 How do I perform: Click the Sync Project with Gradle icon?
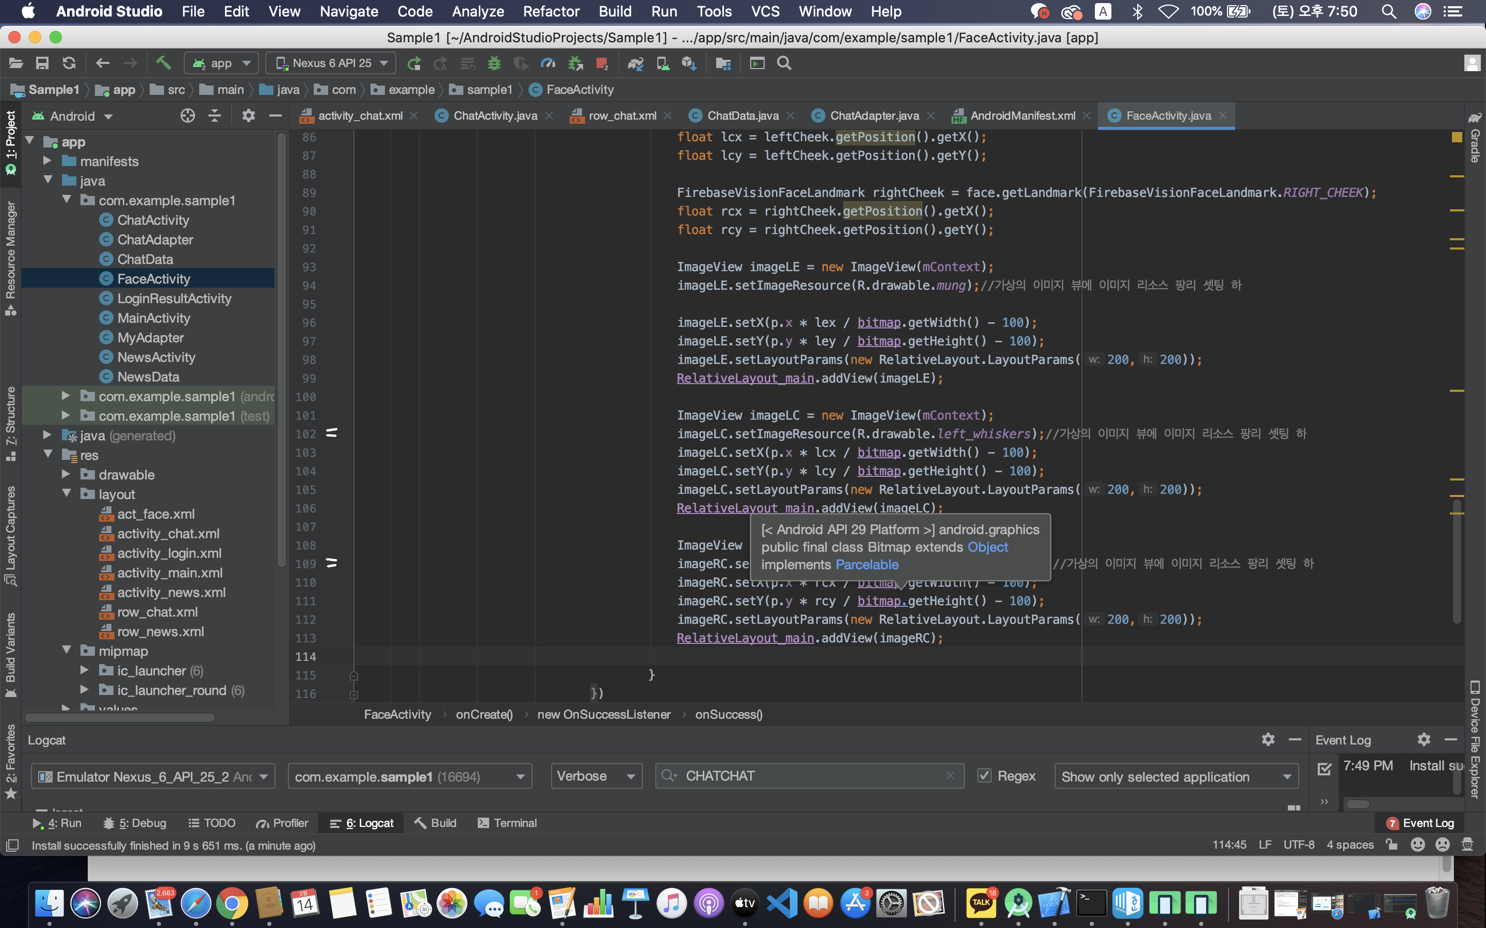635,63
